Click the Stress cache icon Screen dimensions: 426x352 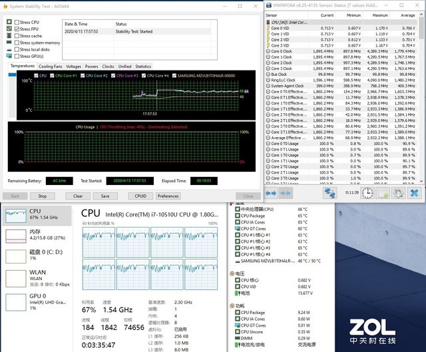pos(9,35)
